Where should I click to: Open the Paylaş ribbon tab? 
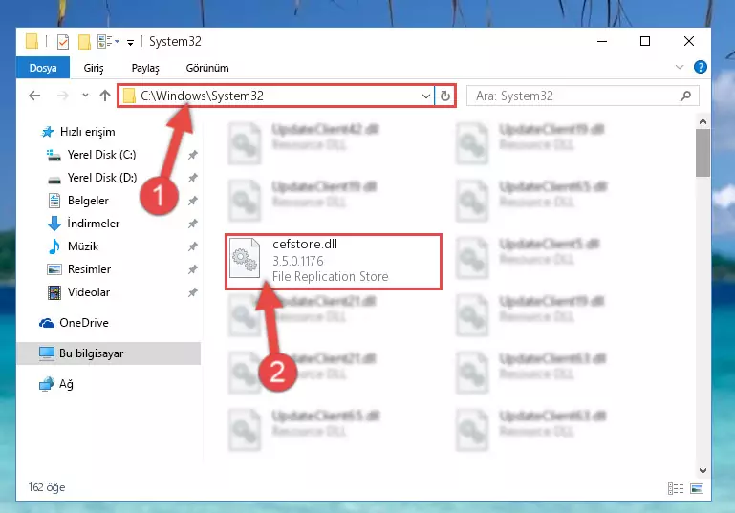[x=145, y=68]
